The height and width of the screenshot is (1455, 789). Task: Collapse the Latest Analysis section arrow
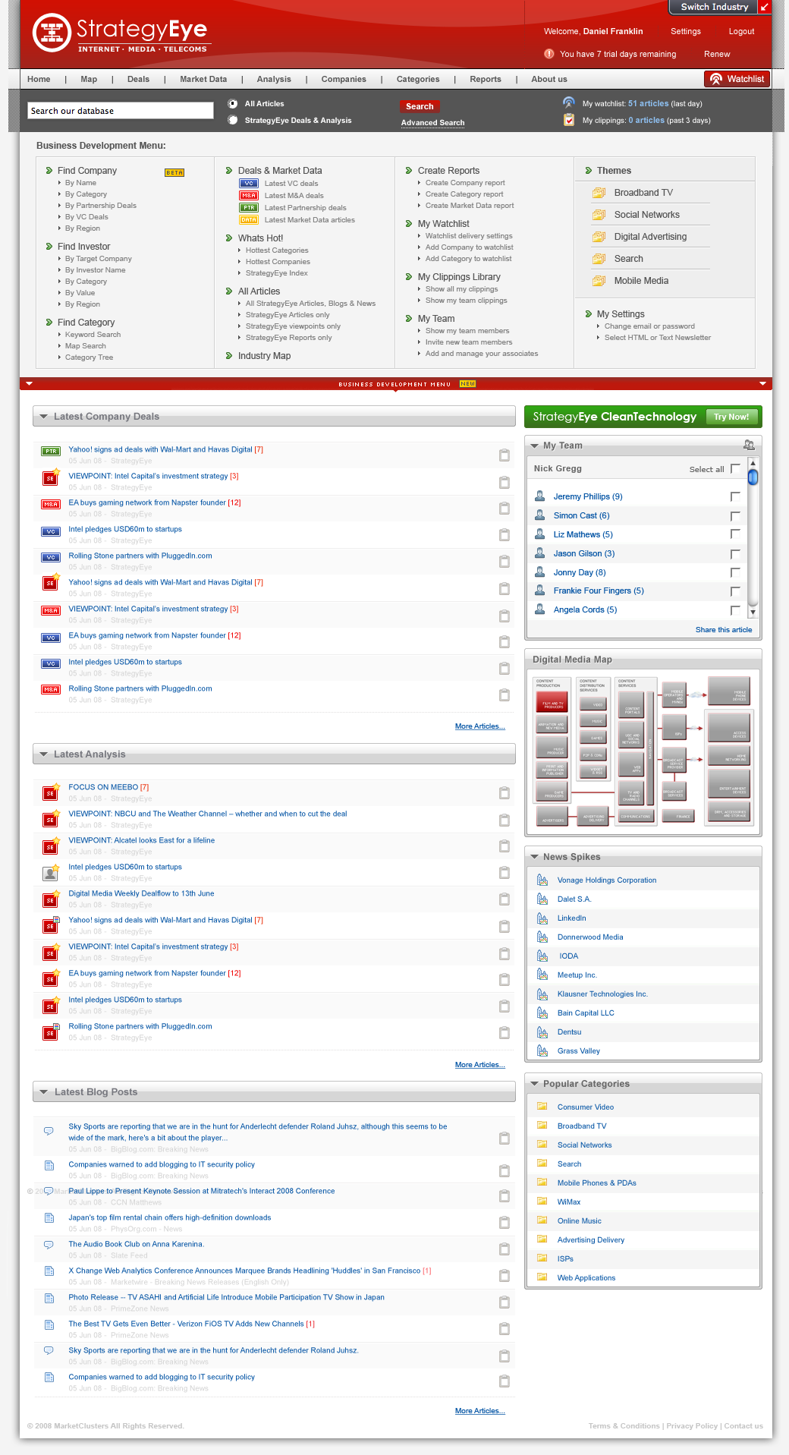tap(44, 754)
